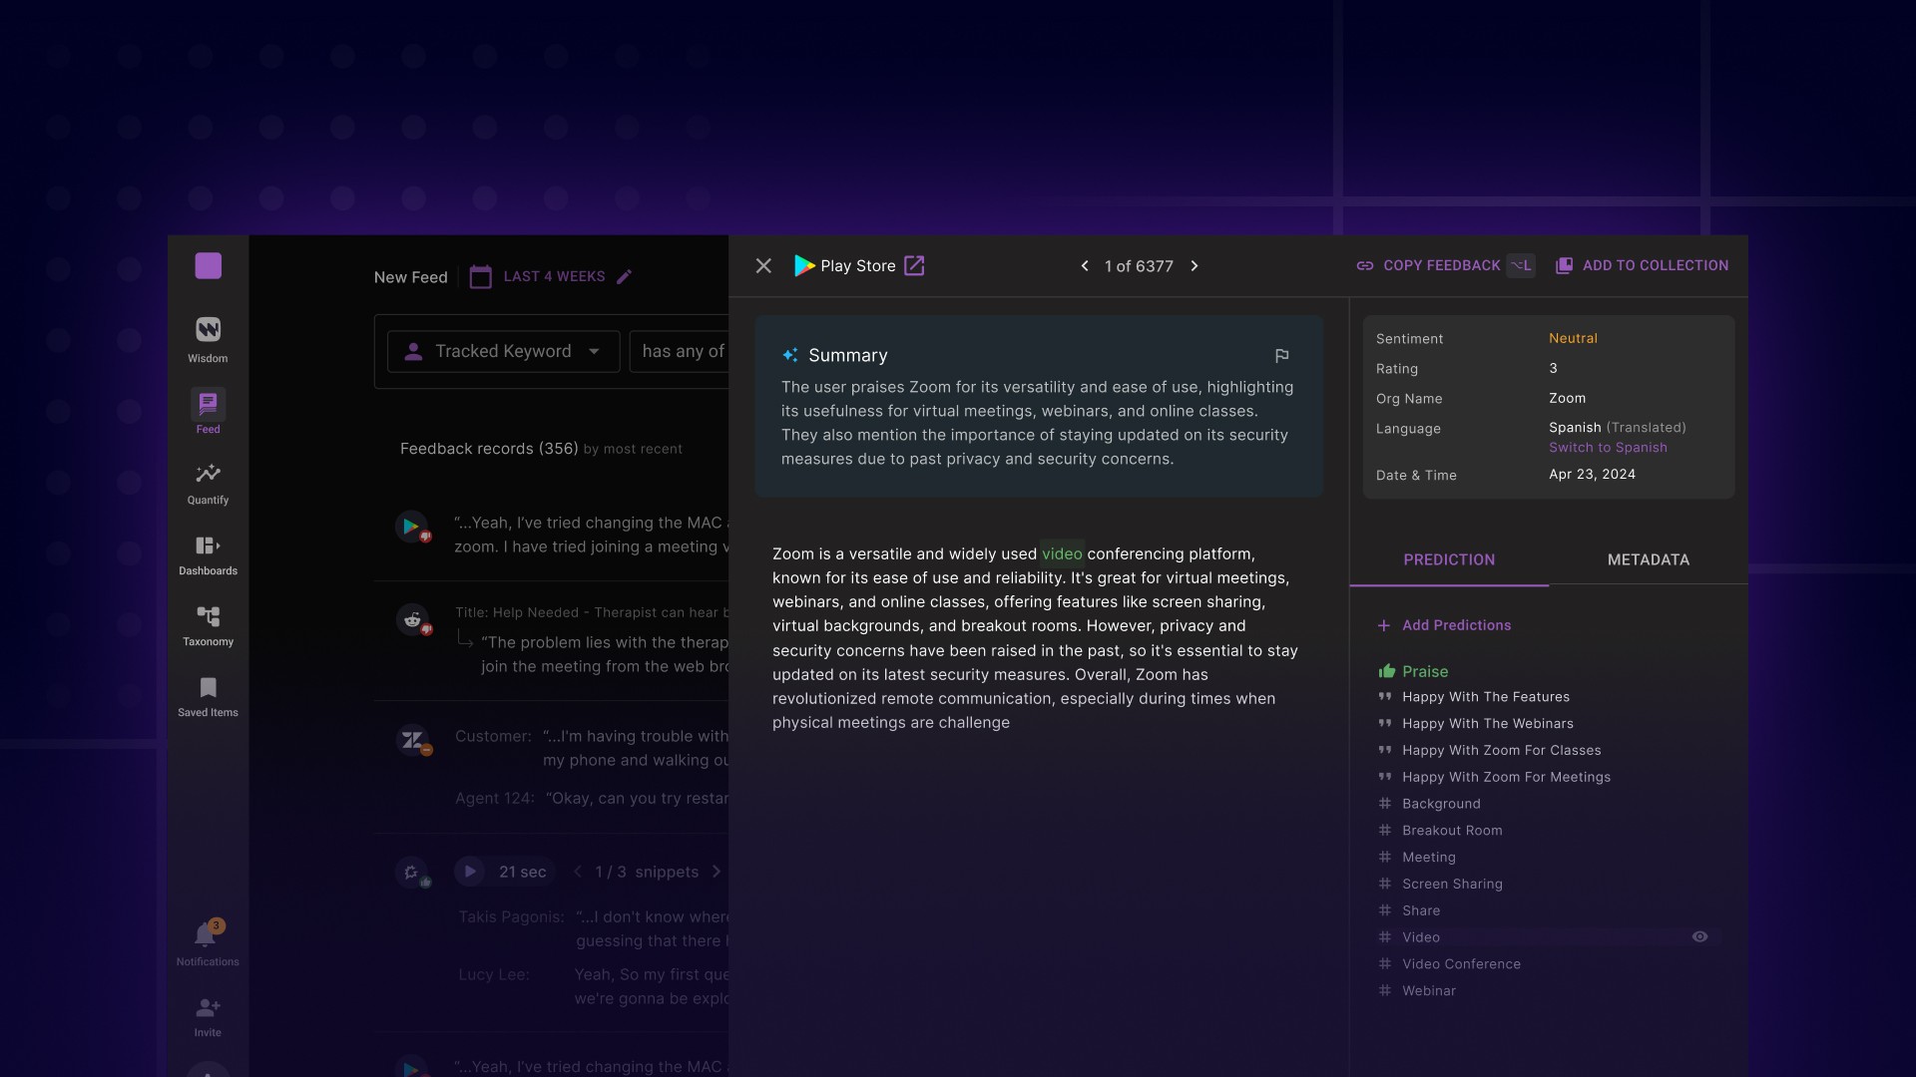
Task: Click highlighted 'video' keyword in feedback text
Action: 1062,553
